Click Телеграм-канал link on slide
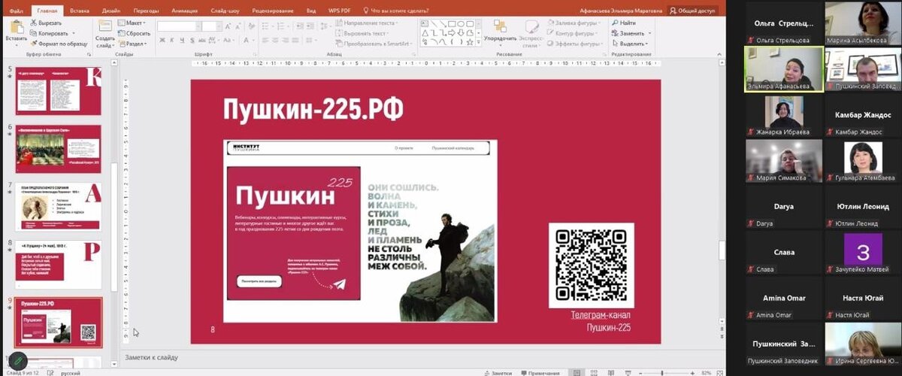902x376 pixels. click(x=600, y=316)
